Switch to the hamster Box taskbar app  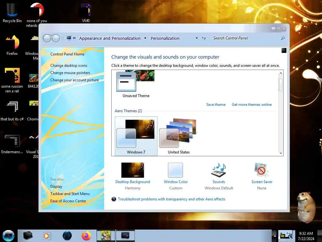point(106,236)
